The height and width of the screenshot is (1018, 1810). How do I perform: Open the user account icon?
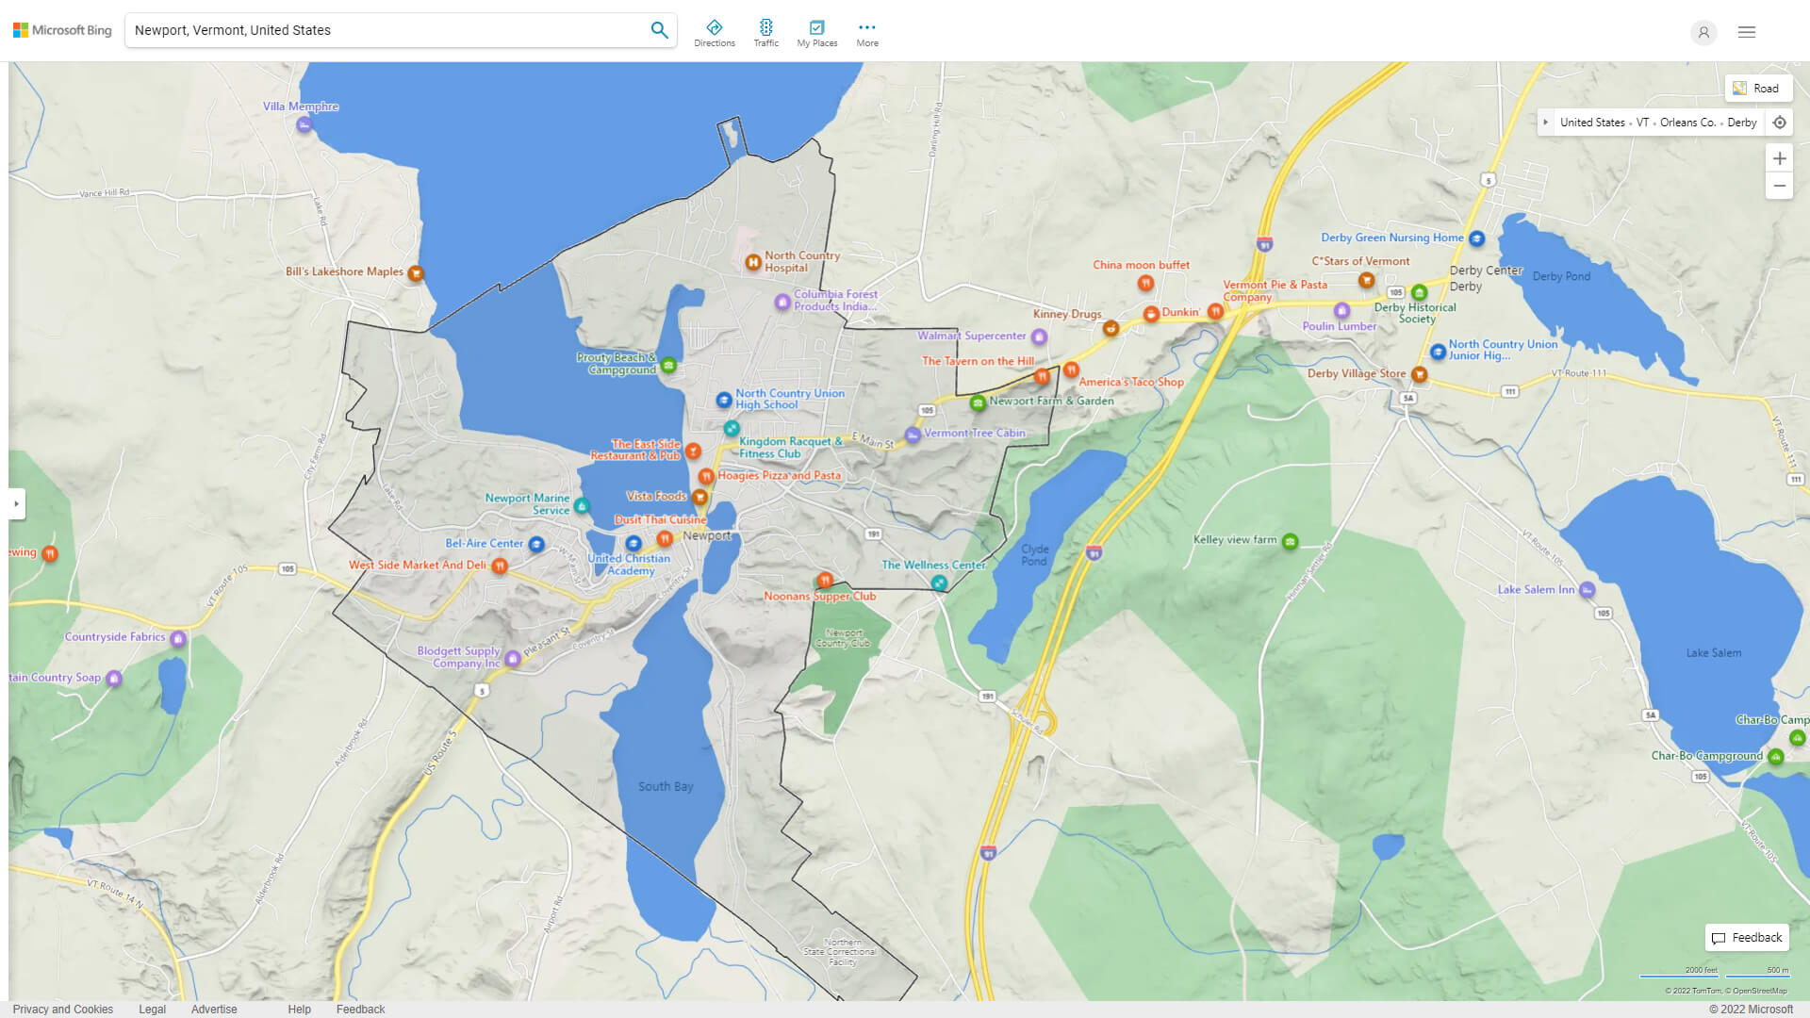pos(1703,32)
